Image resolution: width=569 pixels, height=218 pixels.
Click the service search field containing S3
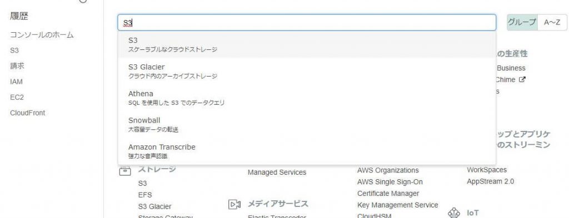[x=307, y=22]
